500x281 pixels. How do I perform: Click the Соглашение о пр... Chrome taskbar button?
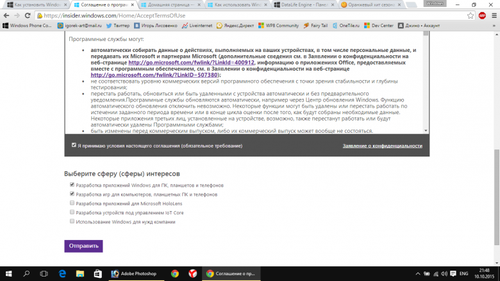[x=231, y=274]
